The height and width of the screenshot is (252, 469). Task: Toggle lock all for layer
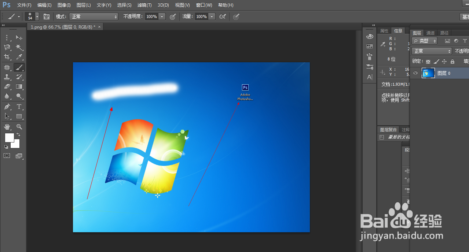pos(452,62)
